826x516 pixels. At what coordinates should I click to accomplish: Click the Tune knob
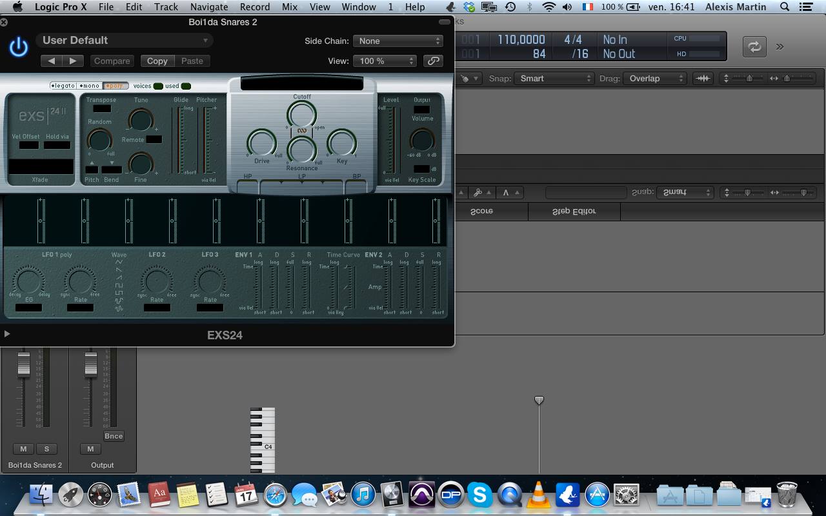point(141,120)
